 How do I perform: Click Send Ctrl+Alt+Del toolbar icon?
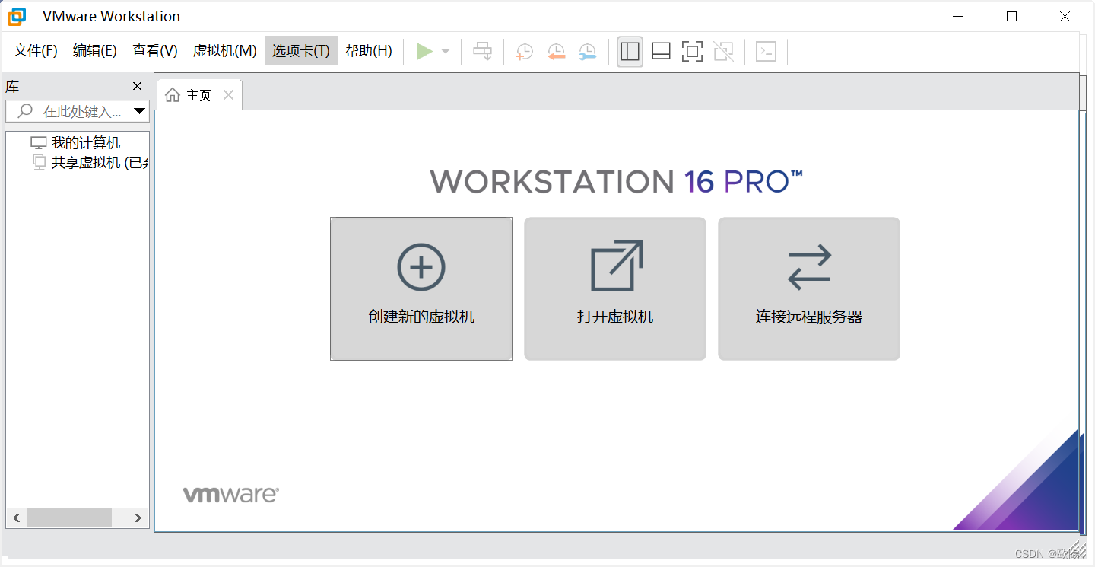(482, 51)
